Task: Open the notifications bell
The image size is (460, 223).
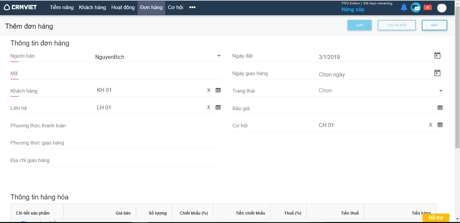Action: (404, 7)
